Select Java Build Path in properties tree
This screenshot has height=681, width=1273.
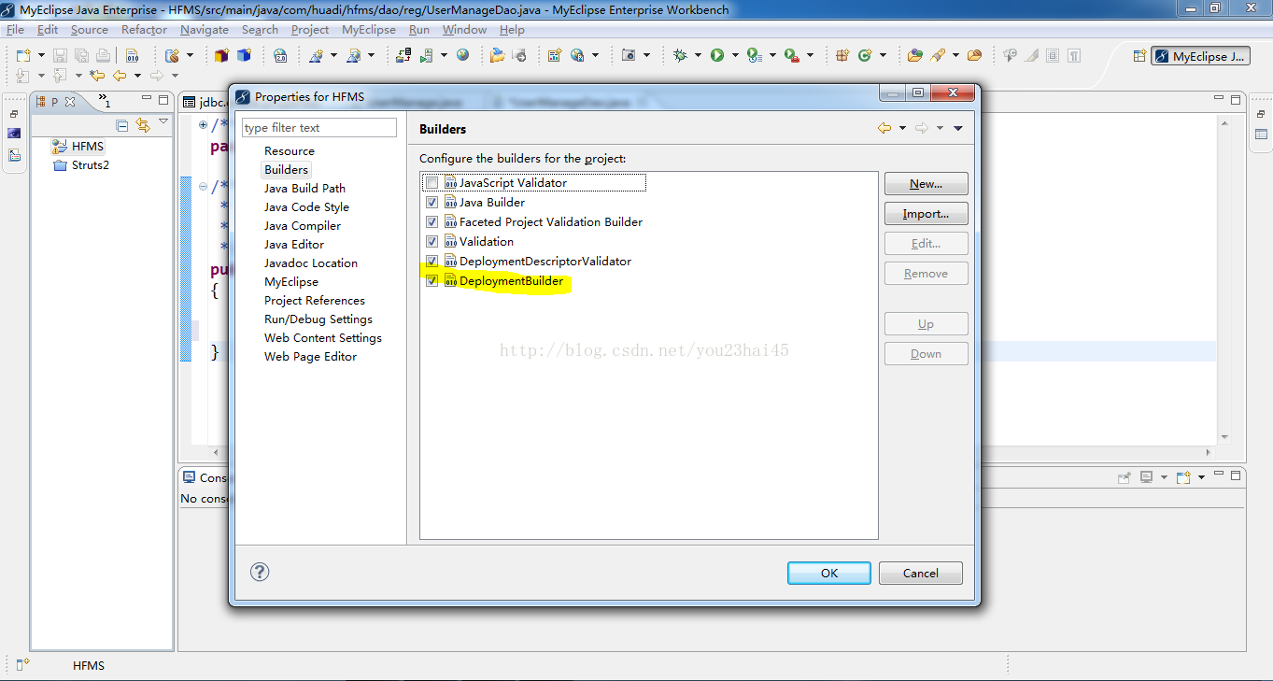click(304, 188)
